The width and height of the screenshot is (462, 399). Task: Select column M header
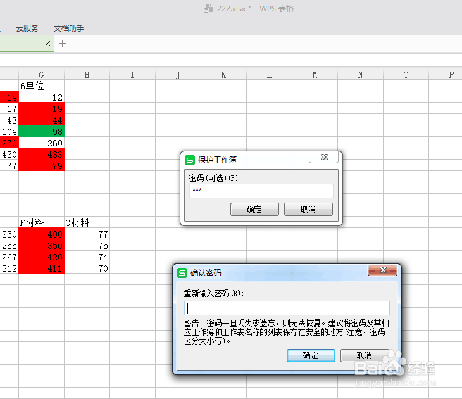315,75
